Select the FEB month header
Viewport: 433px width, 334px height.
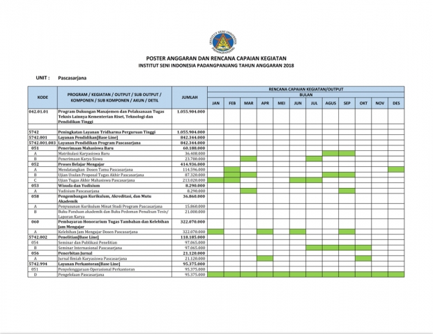click(232, 103)
